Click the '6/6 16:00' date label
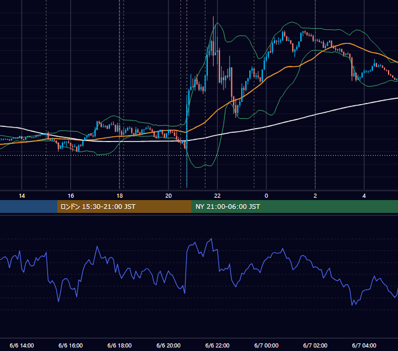This screenshot has height=351, width=398. [71, 345]
